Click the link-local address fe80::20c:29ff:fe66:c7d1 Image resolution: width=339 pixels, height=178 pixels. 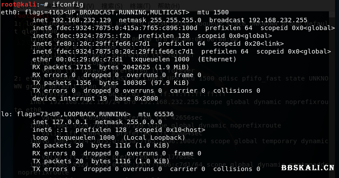tap(104, 44)
